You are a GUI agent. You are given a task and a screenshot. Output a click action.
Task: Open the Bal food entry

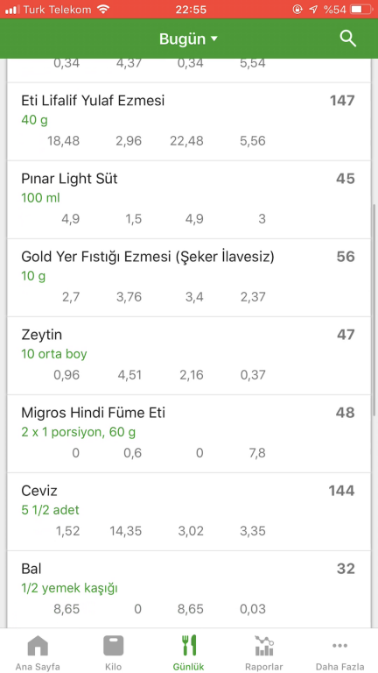point(189,590)
